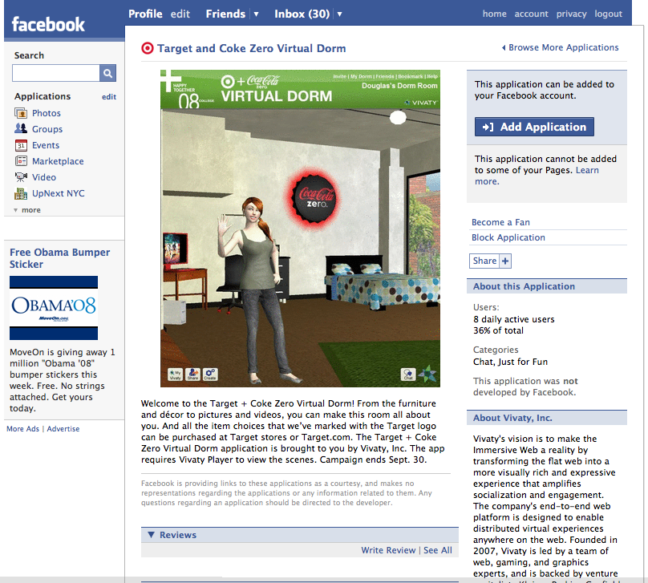Image resolution: width=648 pixels, height=583 pixels.
Task: Click the Coca-Cola Zero wall sign
Action: click(314, 198)
